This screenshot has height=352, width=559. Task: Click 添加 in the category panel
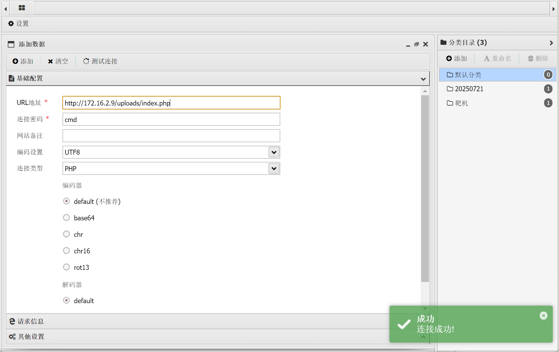click(457, 59)
